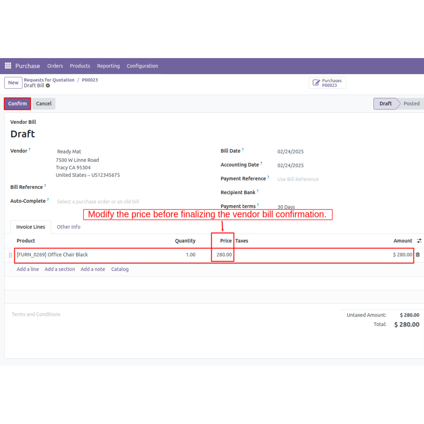Add a line to invoice
424x424 pixels.
(28, 269)
